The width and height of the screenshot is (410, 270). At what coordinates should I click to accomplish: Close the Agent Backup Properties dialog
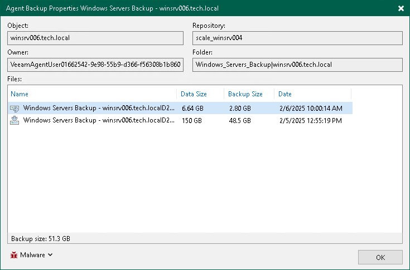401,8
